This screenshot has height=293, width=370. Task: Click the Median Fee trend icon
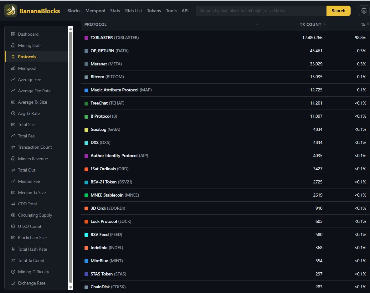click(13, 181)
